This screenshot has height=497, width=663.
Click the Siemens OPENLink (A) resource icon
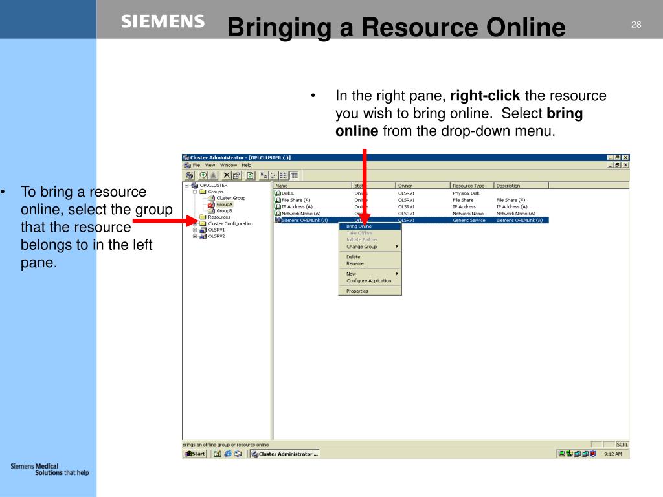277,220
